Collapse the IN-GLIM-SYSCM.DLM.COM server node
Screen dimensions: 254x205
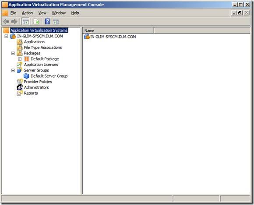(6, 36)
